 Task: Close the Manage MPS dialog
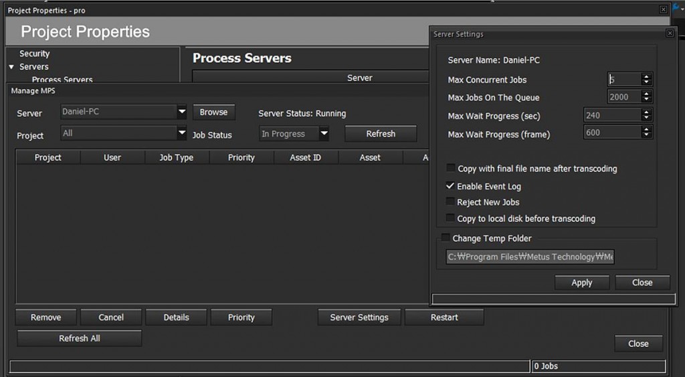[638, 344]
